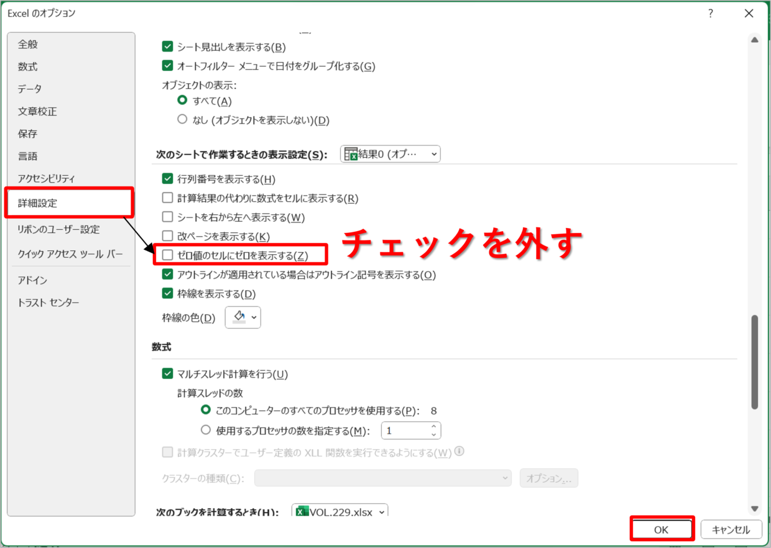Image resolution: width=771 pixels, height=548 pixels.
Task: Click the scrollbar up arrow
Action: (x=755, y=40)
